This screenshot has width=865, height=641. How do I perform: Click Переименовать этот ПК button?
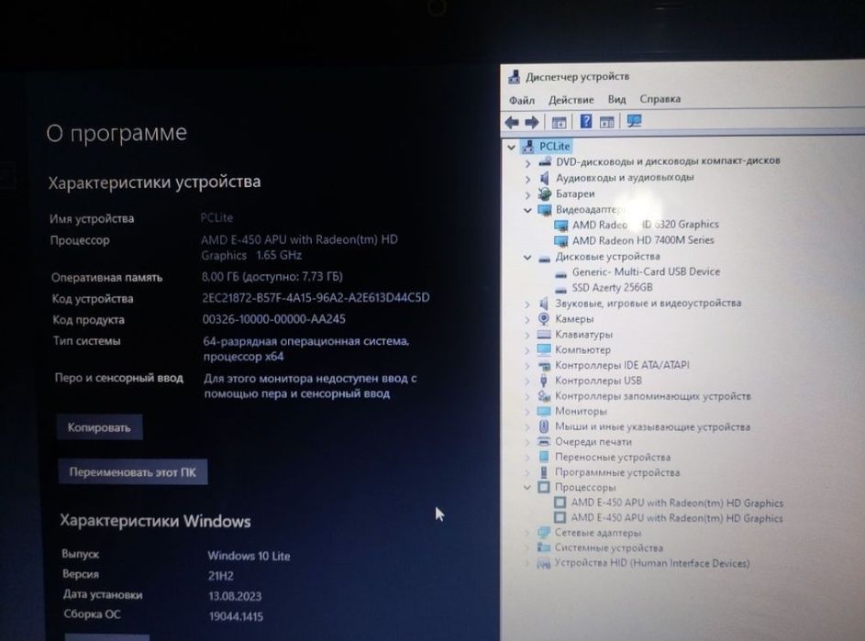pos(133,472)
